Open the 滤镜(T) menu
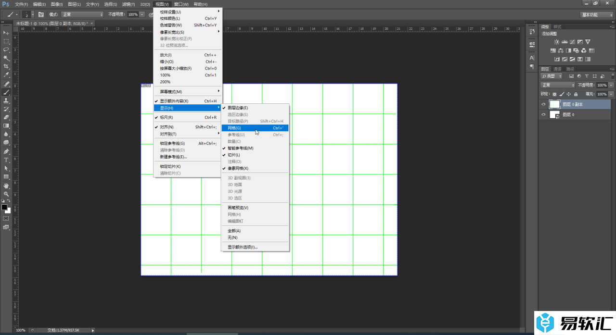The image size is (616, 335). (128, 4)
